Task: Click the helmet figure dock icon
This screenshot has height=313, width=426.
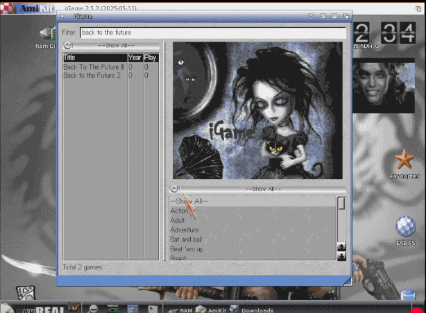Action: (93, 309)
